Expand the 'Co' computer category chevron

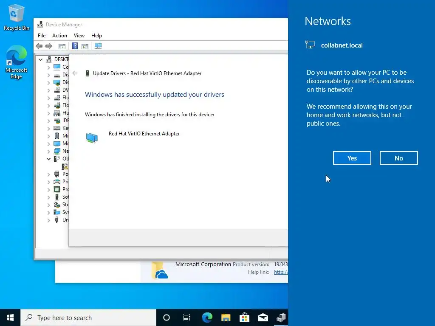48,67
